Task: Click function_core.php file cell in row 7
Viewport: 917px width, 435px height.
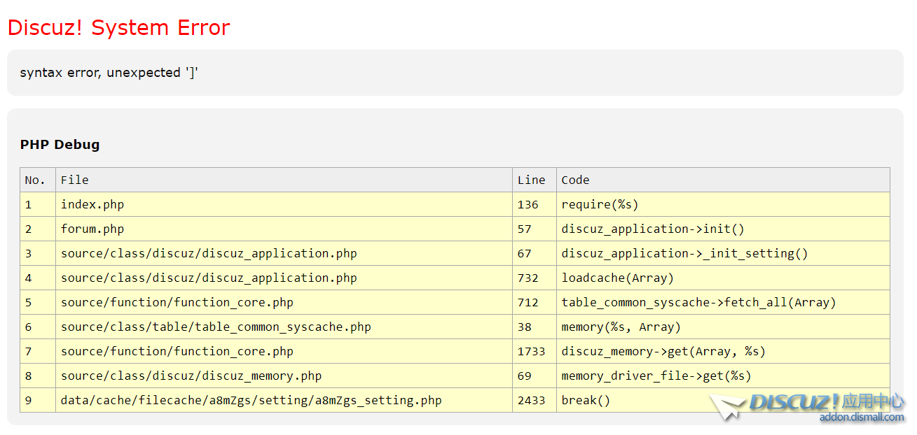Action: point(284,351)
